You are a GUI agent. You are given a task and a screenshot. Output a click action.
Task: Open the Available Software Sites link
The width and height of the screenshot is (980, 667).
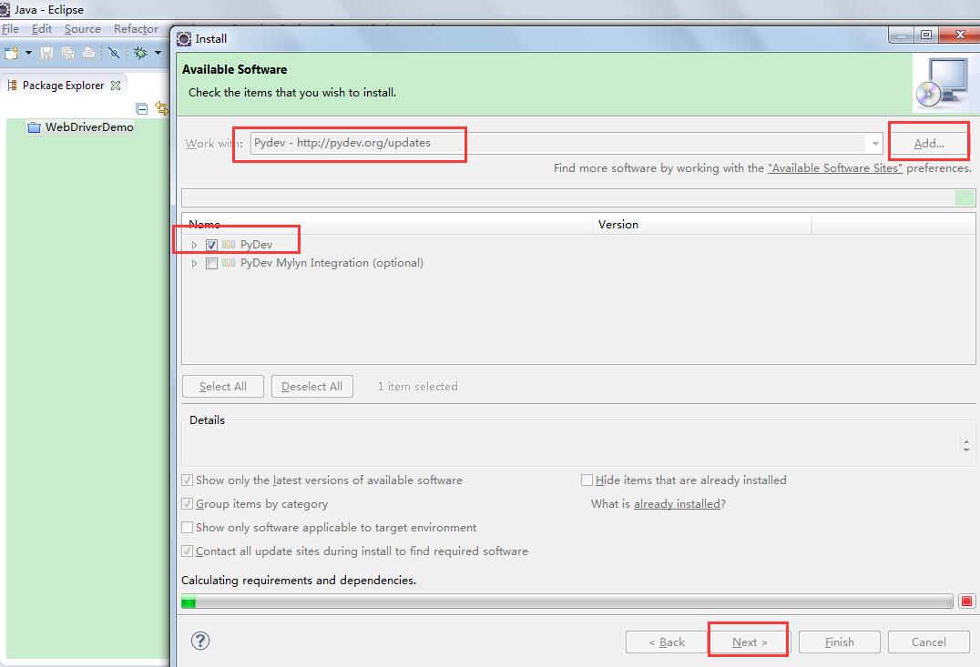pos(834,168)
